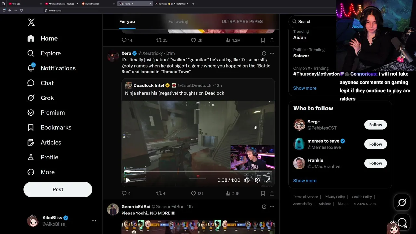The image size is (416, 234).
Task: Expand the More menu in sidebar
Action: click(41, 172)
